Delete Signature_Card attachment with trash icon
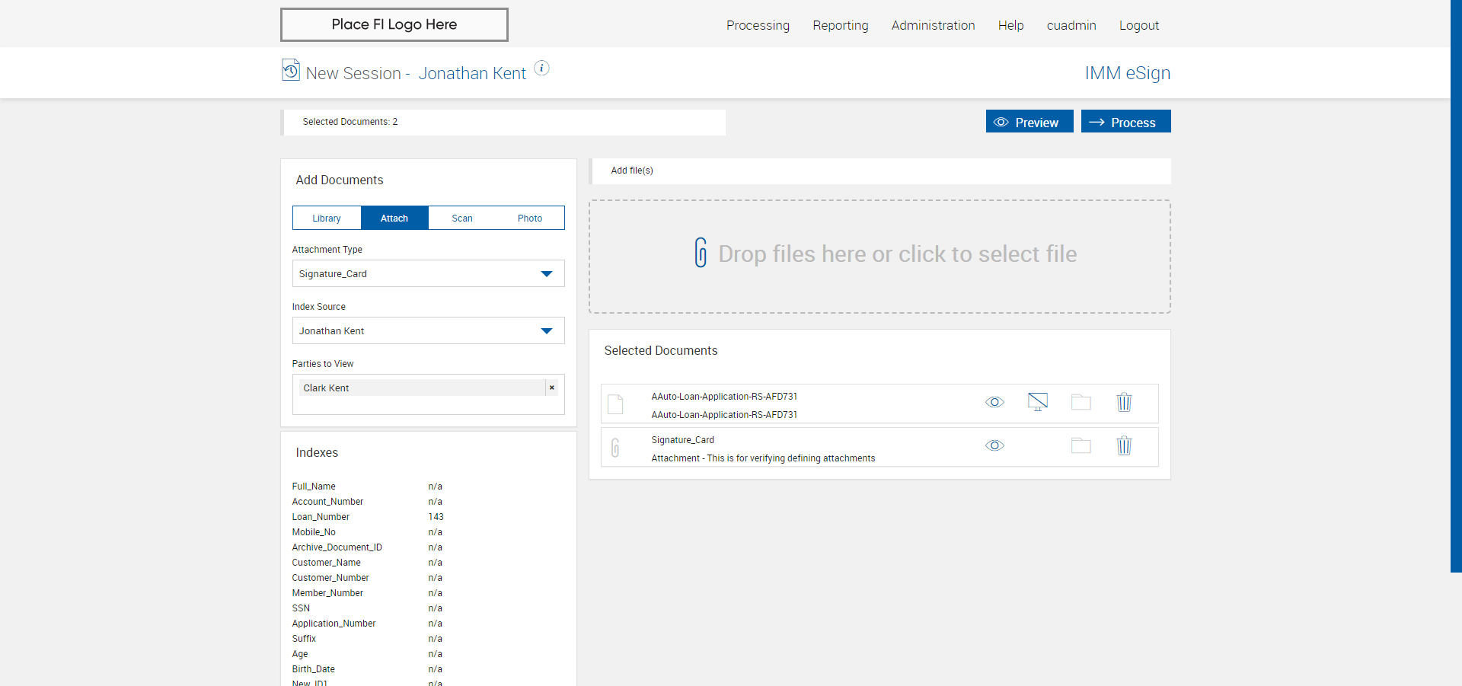This screenshot has width=1462, height=686. [1124, 446]
